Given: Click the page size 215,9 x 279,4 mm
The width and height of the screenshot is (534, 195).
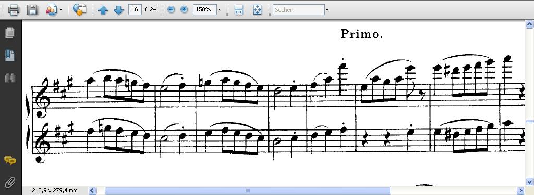Looking at the screenshot, I should click(55, 191).
